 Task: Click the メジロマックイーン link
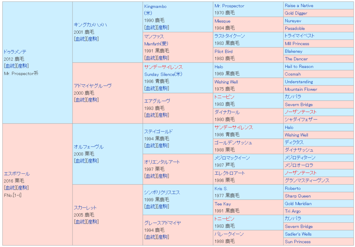232,158
